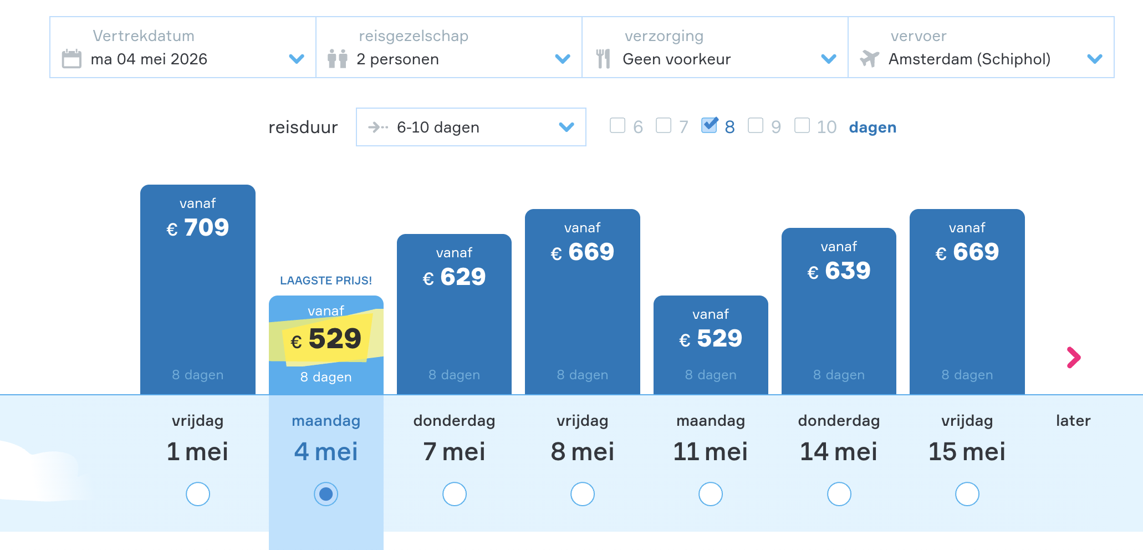Image resolution: width=1143 pixels, height=550 pixels.
Task: Click the calendar icon beside Vertrekdatum
Action: pos(72,59)
